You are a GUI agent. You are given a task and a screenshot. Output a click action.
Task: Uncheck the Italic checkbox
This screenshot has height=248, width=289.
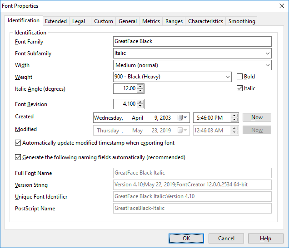click(240, 88)
